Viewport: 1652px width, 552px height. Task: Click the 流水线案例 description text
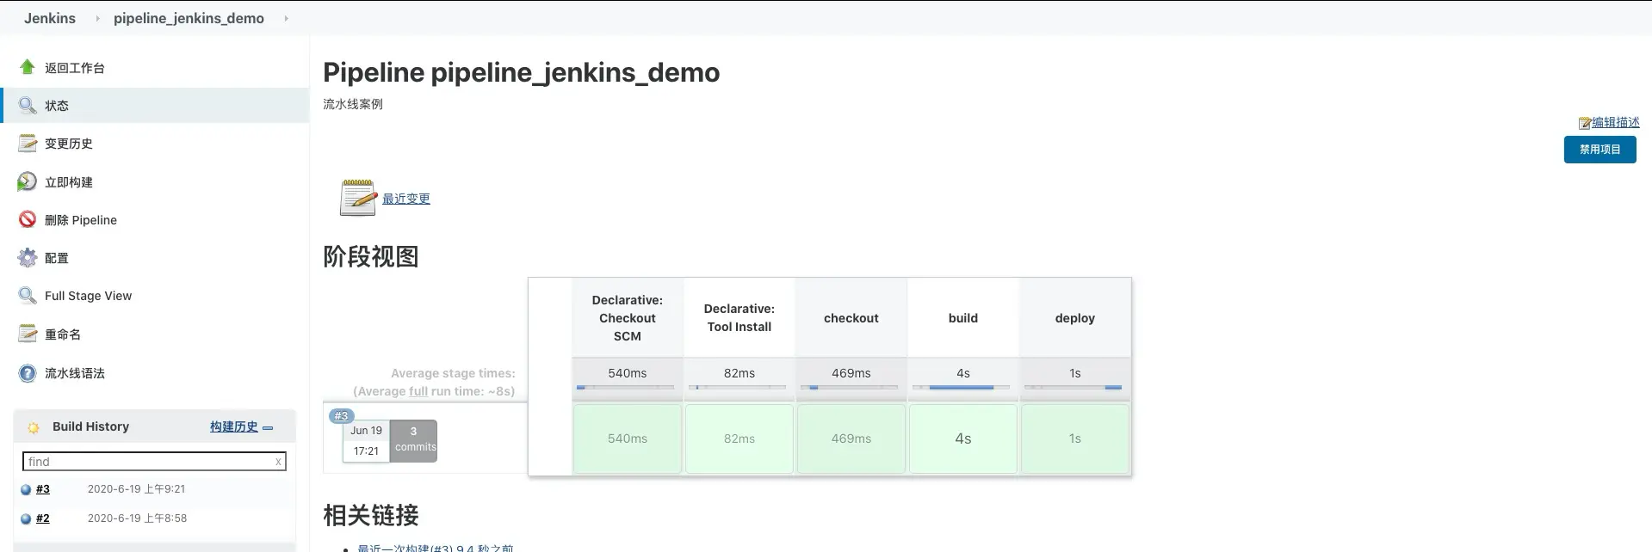click(x=353, y=104)
